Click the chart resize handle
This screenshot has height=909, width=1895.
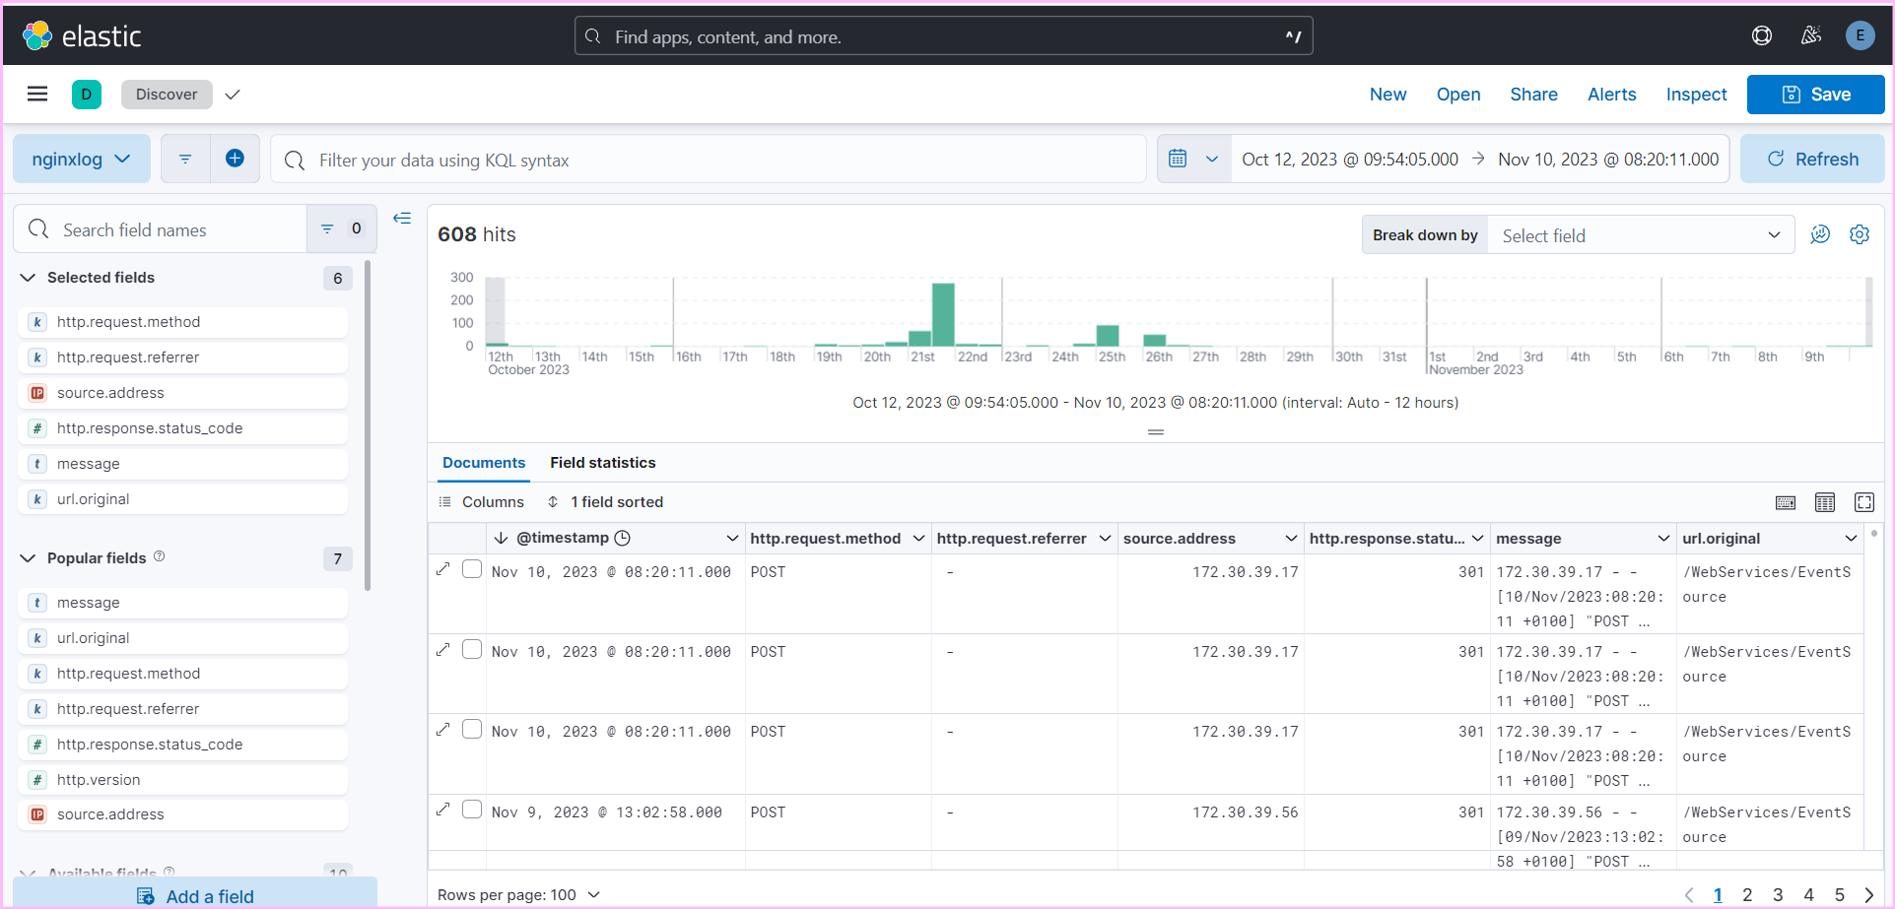1156,432
